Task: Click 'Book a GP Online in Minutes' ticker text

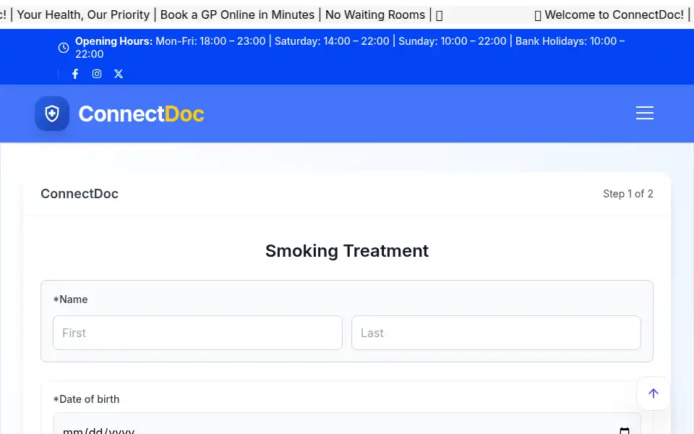Action: [237, 14]
